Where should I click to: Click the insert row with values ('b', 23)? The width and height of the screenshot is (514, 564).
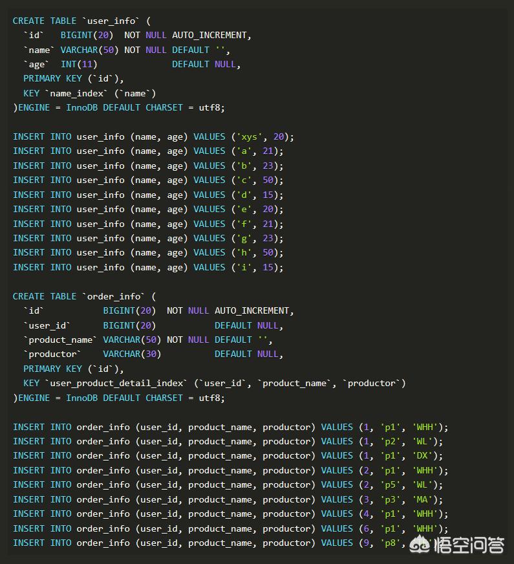(148, 166)
